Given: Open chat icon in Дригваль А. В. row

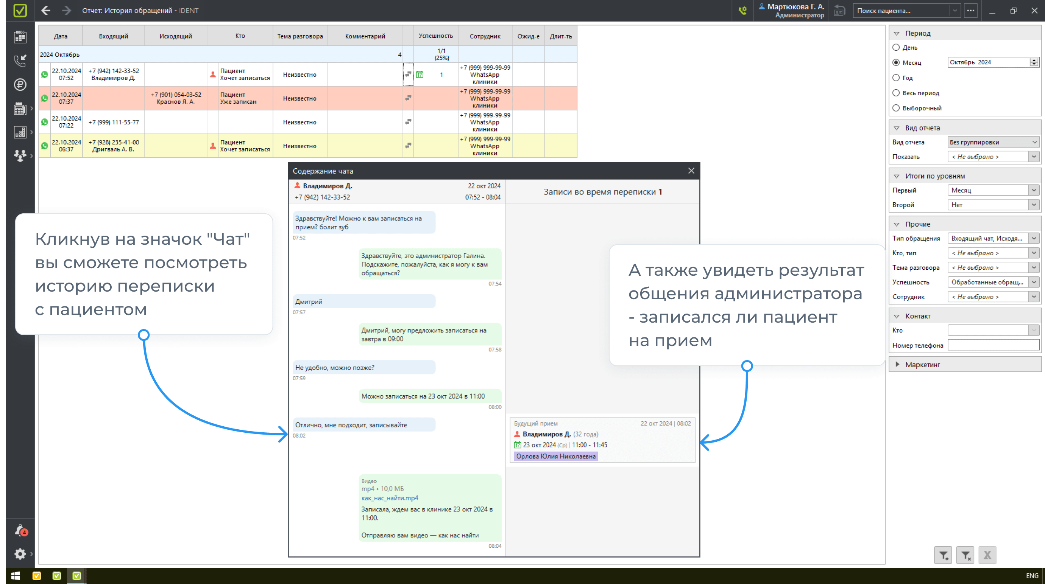Looking at the screenshot, I should coord(408,146).
